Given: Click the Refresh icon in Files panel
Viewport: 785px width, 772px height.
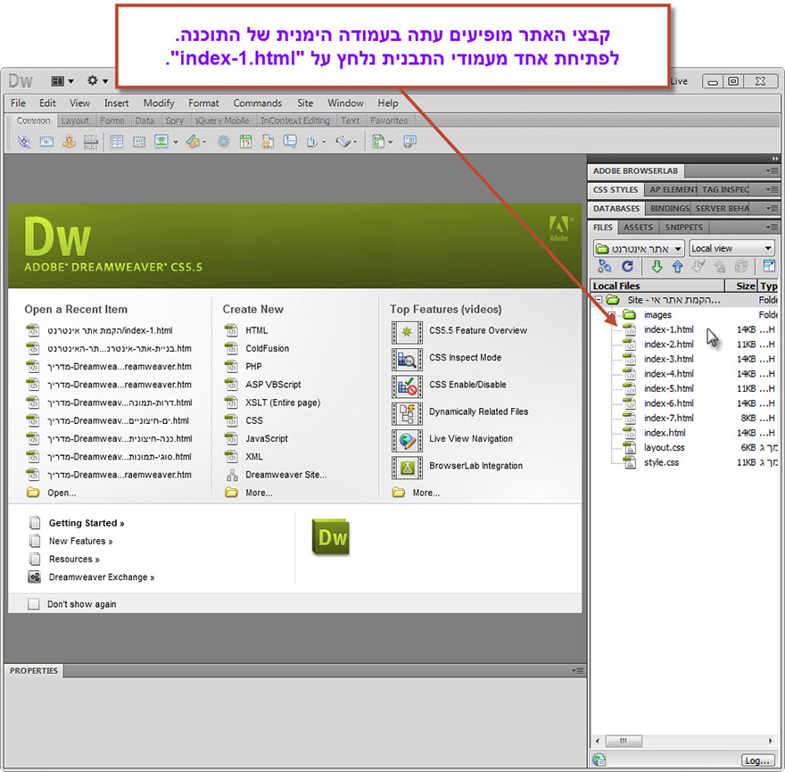Looking at the screenshot, I should (627, 267).
